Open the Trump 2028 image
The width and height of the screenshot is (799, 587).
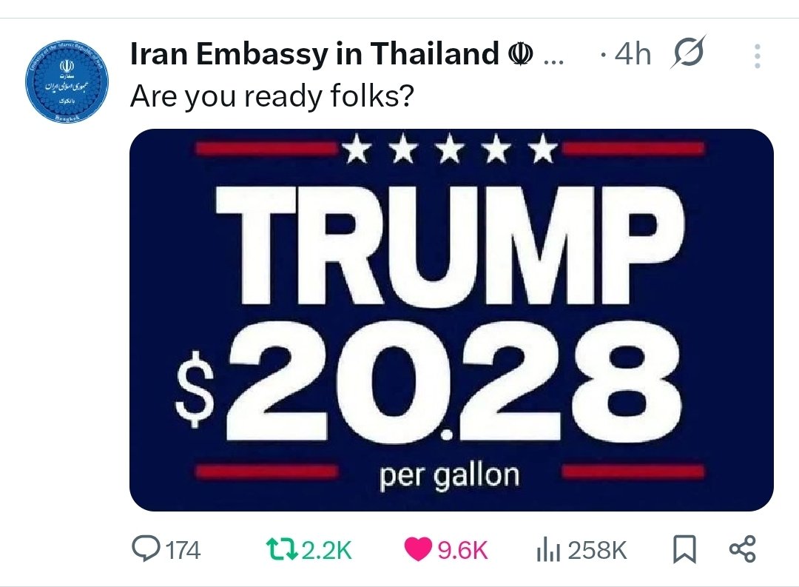(x=451, y=320)
